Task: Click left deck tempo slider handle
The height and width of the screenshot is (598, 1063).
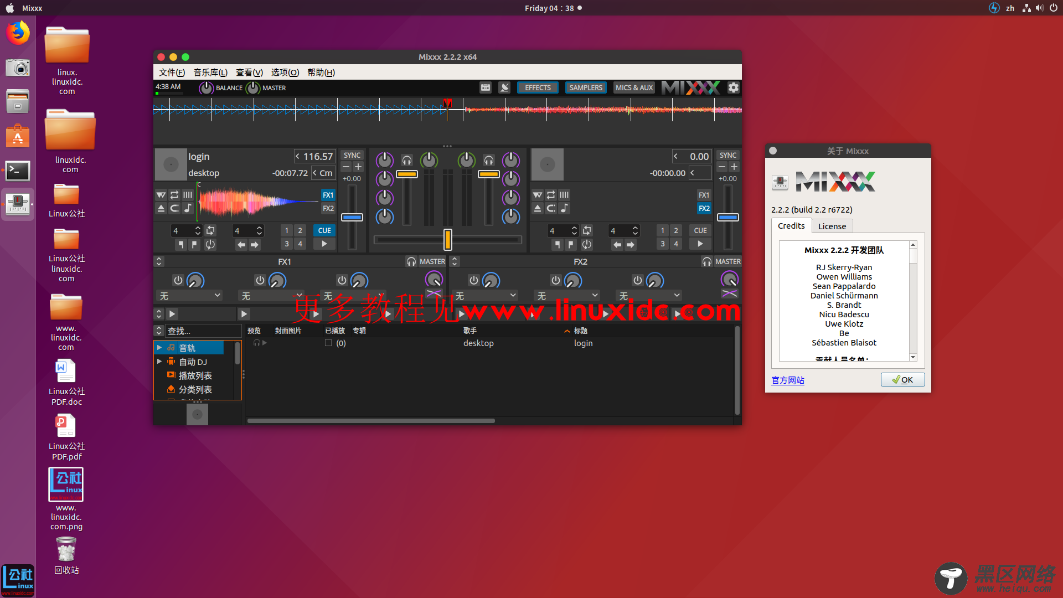Action: click(x=352, y=217)
